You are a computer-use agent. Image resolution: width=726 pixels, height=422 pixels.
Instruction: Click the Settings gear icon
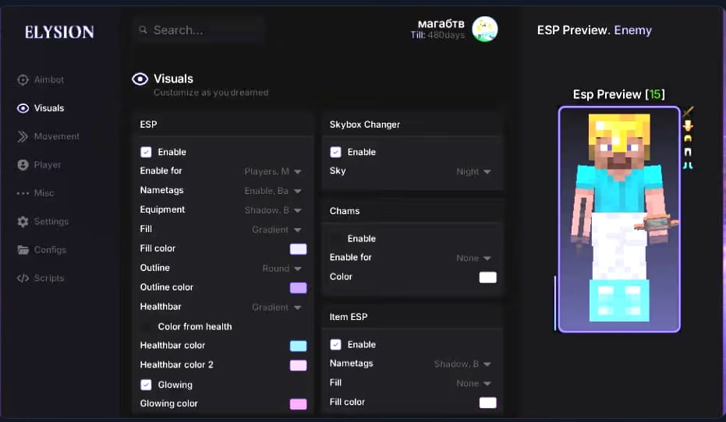click(23, 221)
